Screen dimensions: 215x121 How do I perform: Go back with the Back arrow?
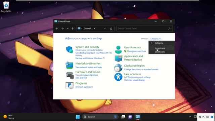(x=57, y=29)
